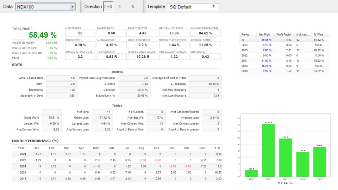Select the 2024 monthly performance row label
The height and width of the screenshot is (190, 338).
pyautogui.click(x=23, y=154)
